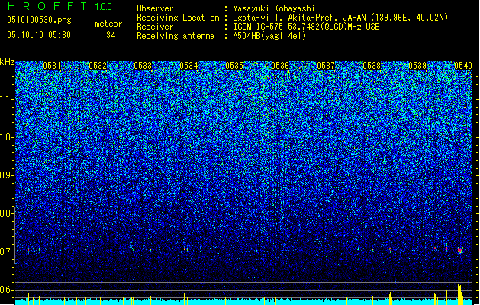Click the 1.1 kHz axis label
The image size is (480, 305).
pyautogui.click(x=7, y=99)
